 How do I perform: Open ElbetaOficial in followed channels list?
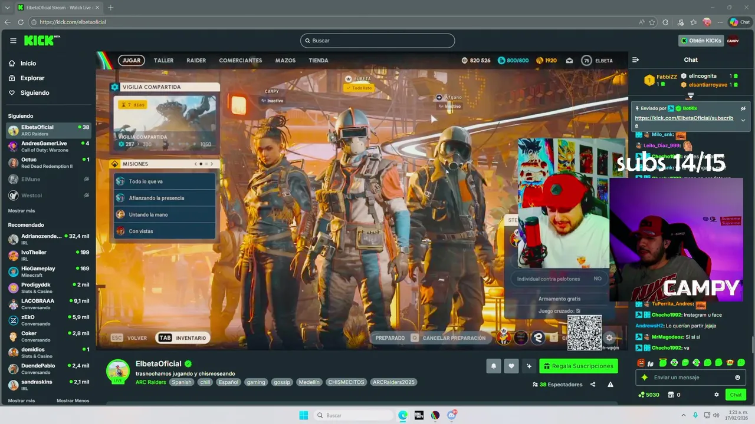48,130
